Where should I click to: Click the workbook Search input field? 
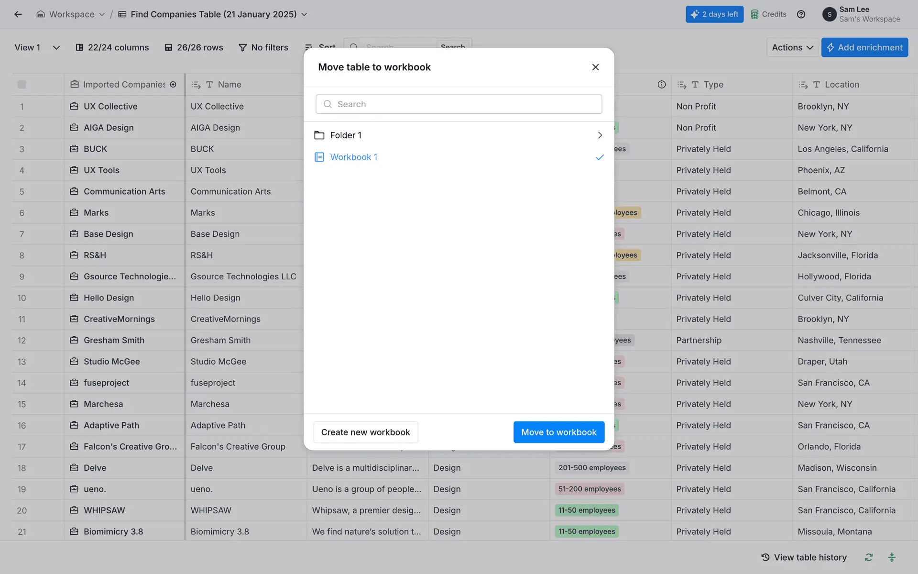coord(459,104)
